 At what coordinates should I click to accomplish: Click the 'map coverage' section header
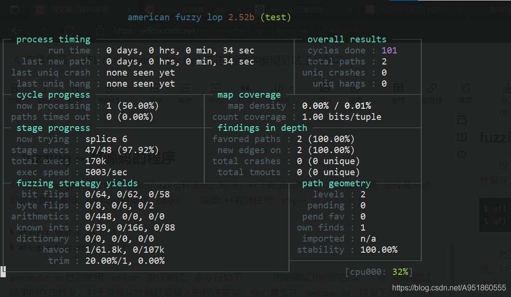pyautogui.click(x=249, y=95)
